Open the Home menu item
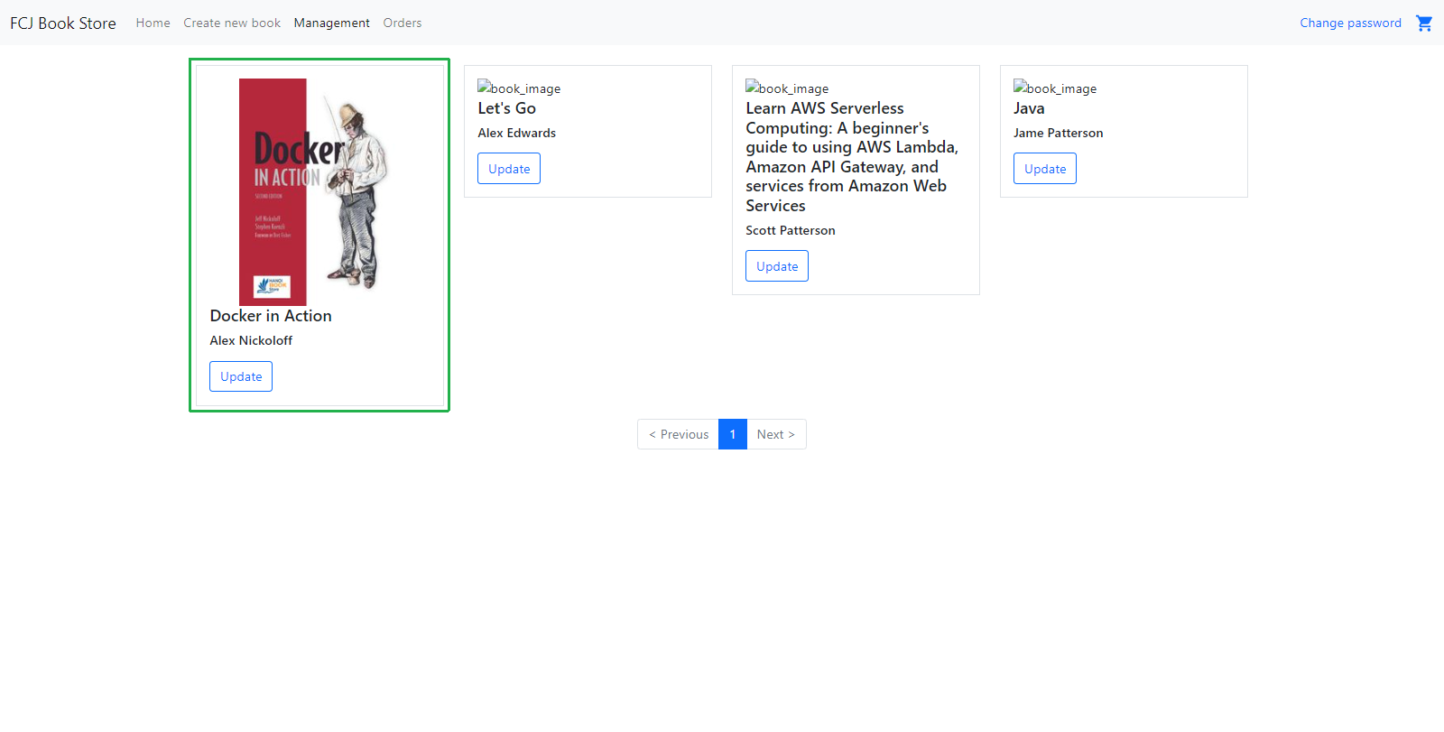 [x=153, y=23]
